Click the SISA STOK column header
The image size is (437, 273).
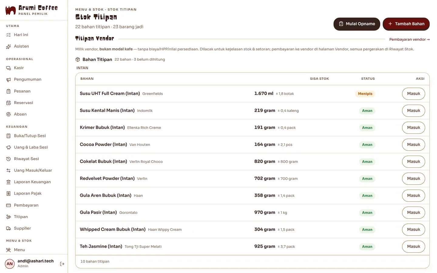coord(319,79)
